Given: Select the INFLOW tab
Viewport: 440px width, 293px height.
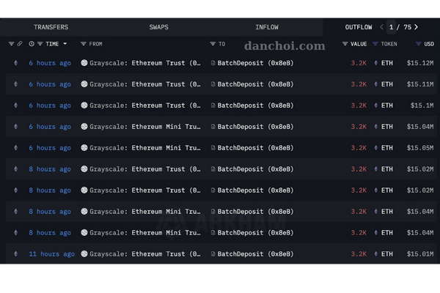Looking at the screenshot, I should (267, 27).
